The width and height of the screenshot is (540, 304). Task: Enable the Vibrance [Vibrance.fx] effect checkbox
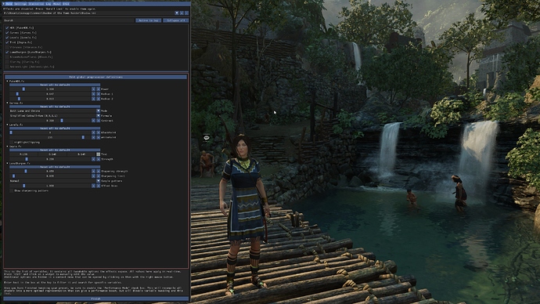(7, 47)
